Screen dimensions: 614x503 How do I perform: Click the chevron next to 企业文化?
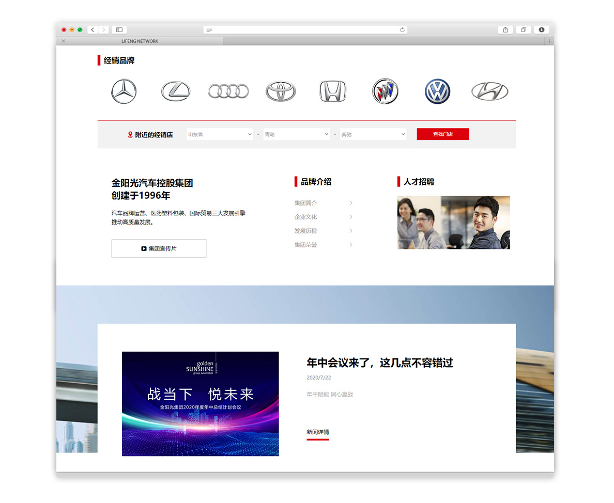tap(351, 217)
